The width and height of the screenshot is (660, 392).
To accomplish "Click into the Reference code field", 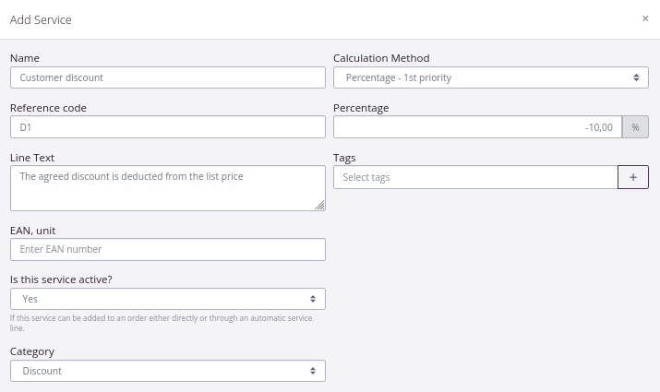I will [x=167, y=127].
